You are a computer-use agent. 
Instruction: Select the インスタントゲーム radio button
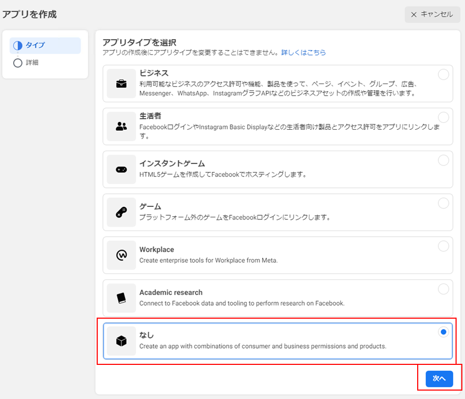click(443, 160)
